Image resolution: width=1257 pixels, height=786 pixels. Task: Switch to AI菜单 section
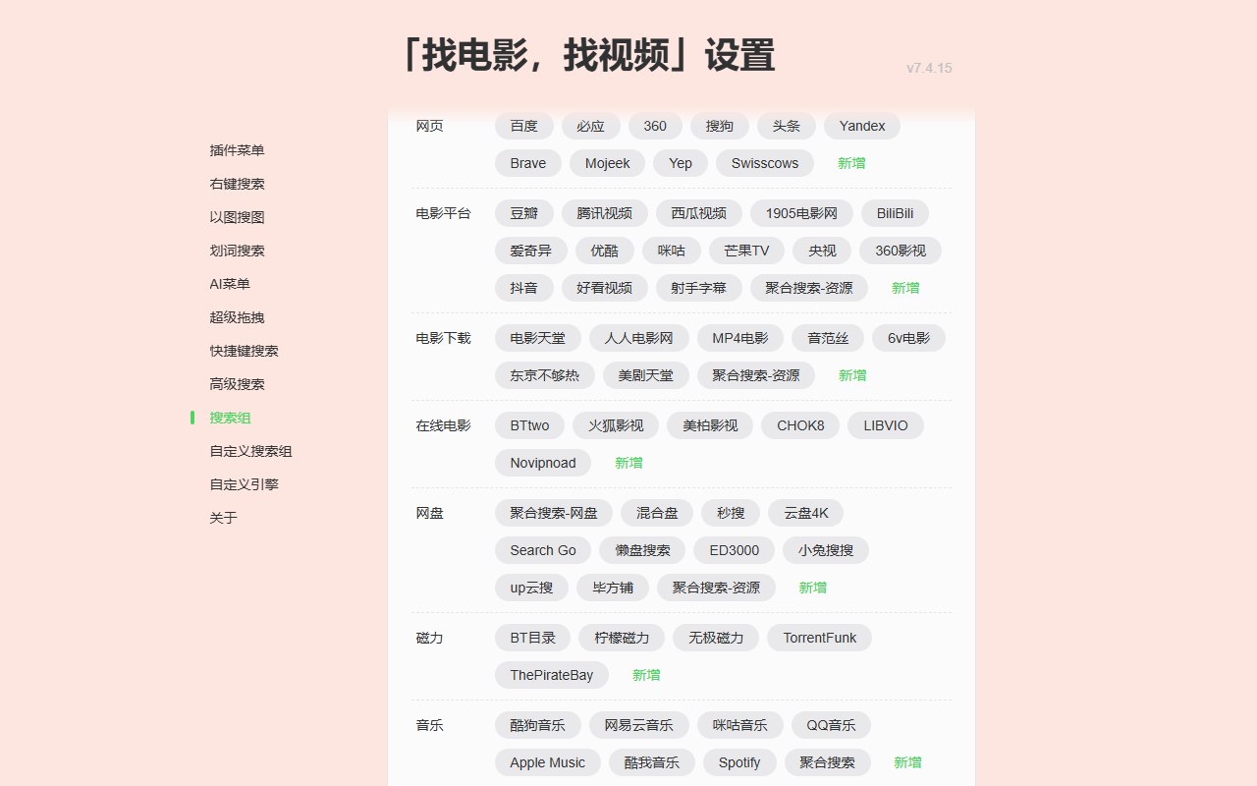tap(230, 284)
